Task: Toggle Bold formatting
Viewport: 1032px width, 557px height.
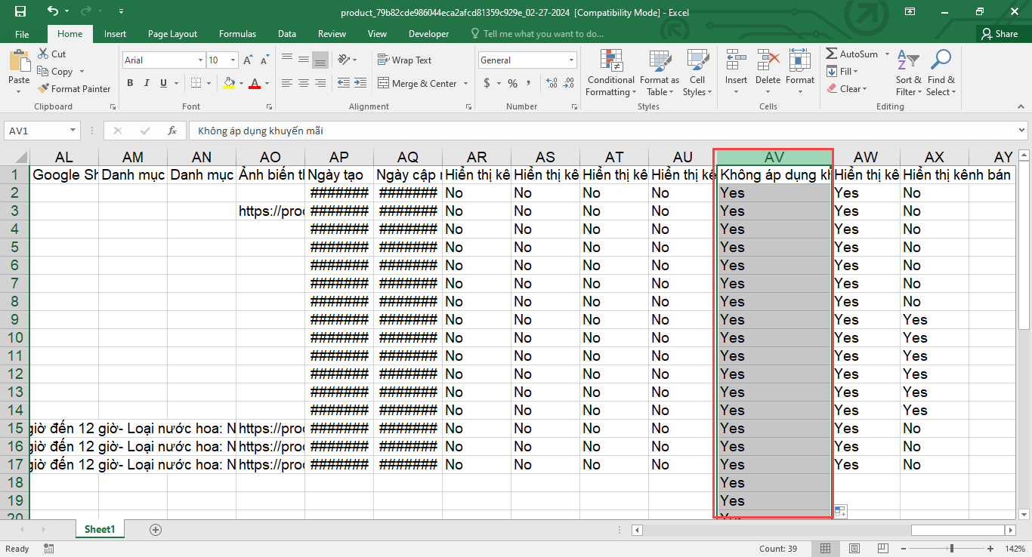Action: pos(130,84)
